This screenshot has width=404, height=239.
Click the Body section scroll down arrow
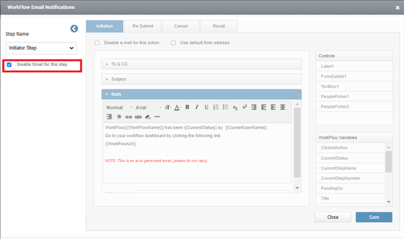pyautogui.click(x=297, y=188)
